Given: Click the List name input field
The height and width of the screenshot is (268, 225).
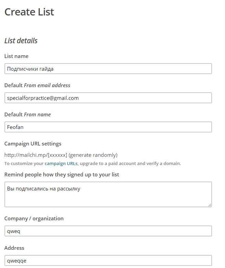Looking at the screenshot, I should click(108, 69).
